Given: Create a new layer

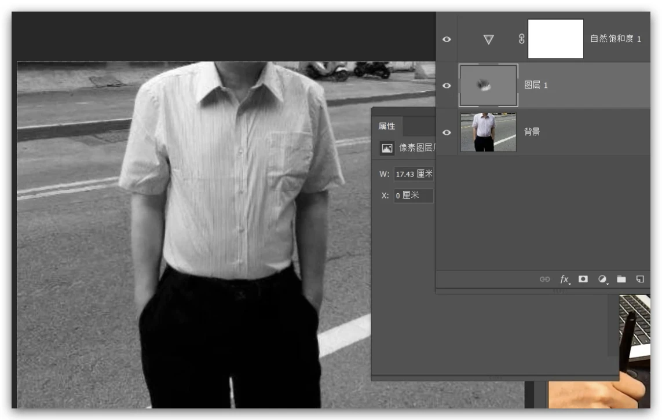Looking at the screenshot, I should tap(640, 279).
